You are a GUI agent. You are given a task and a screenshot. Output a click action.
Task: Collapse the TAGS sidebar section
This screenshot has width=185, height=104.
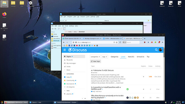tap(65, 91)
